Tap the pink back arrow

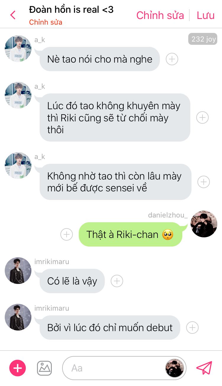tap(13, 15)
